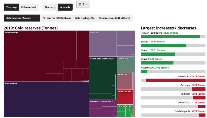
Task: Click China 95.80 Tonnes label
Action: click(x=152, y=59)
